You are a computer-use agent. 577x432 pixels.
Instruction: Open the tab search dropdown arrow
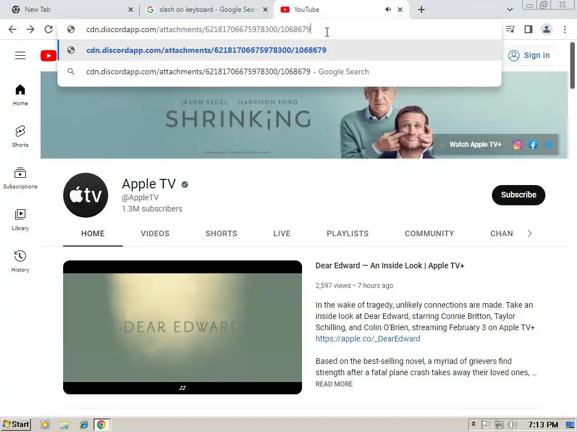pyautogui.click(x=509, y=10)
